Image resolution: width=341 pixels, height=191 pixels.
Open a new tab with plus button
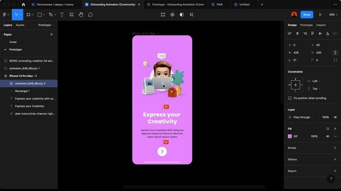click(262, 5)
